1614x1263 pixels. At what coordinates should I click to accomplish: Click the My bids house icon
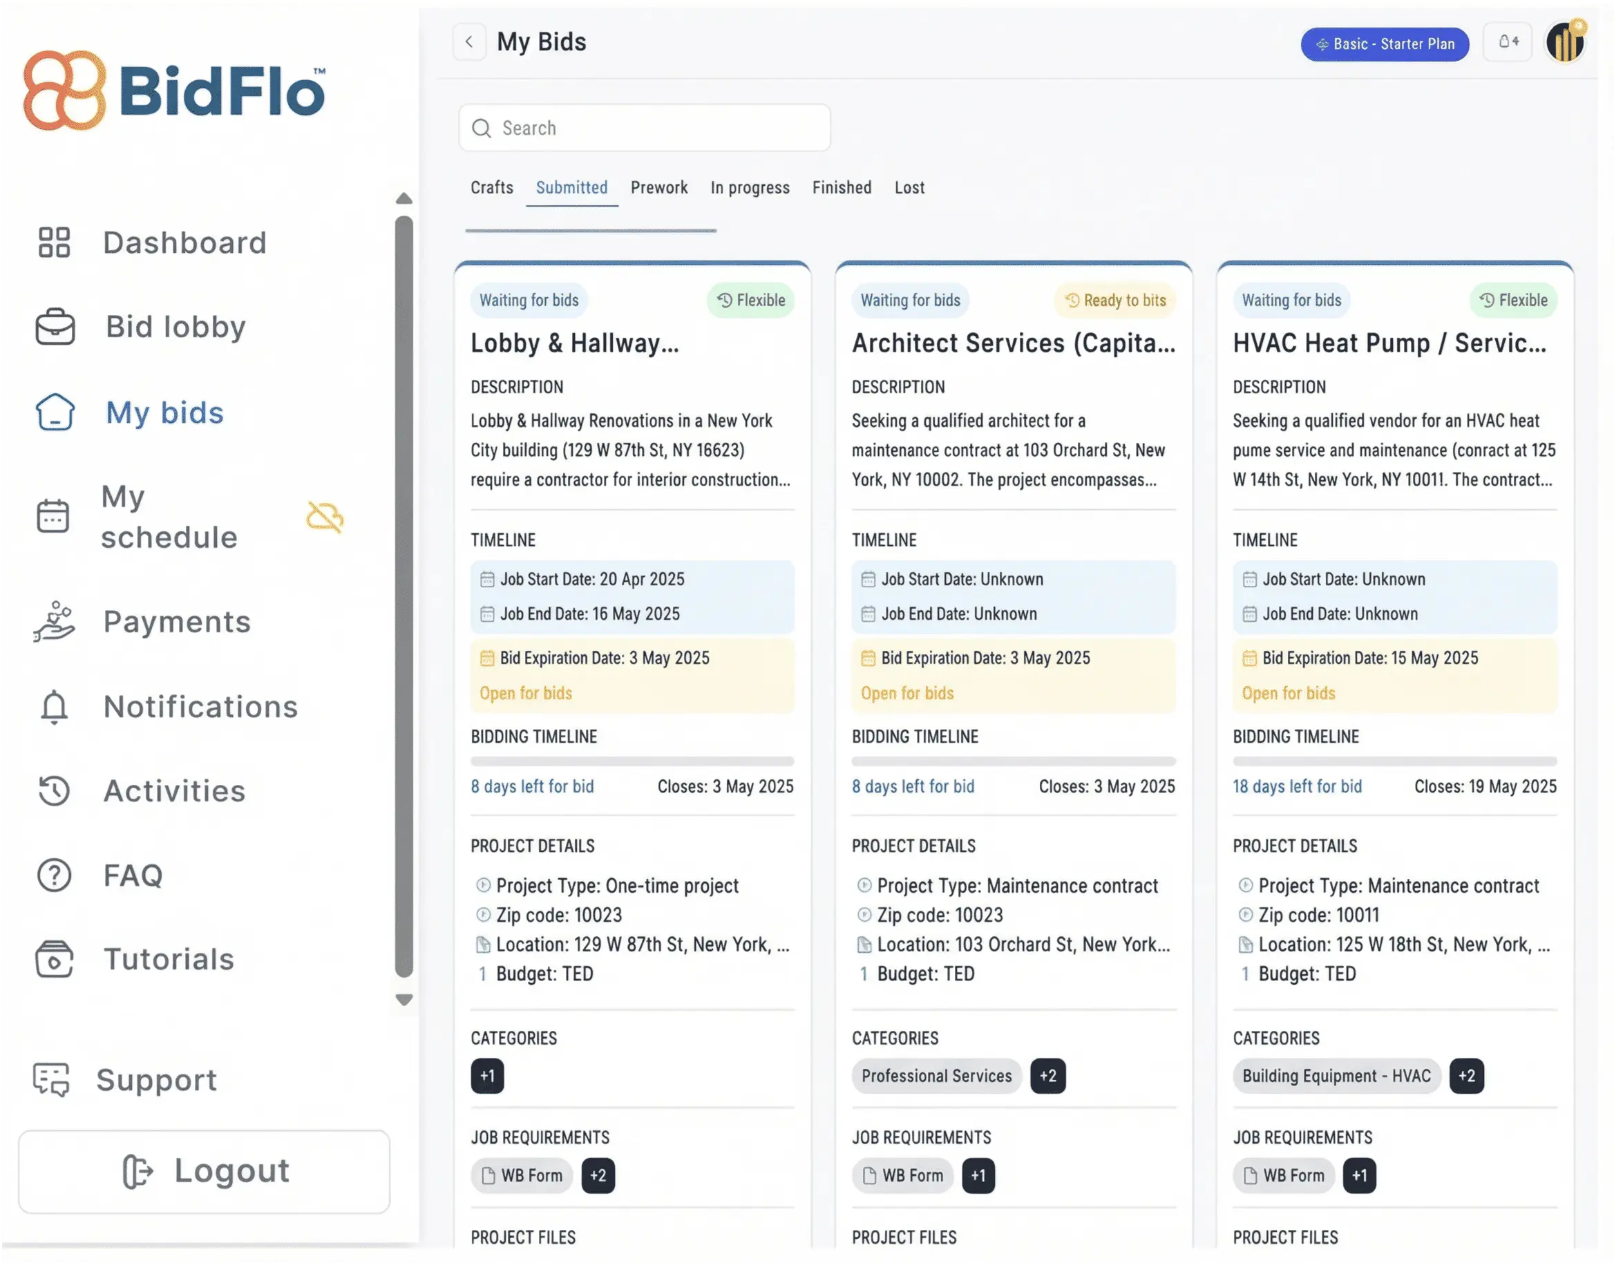54,412
